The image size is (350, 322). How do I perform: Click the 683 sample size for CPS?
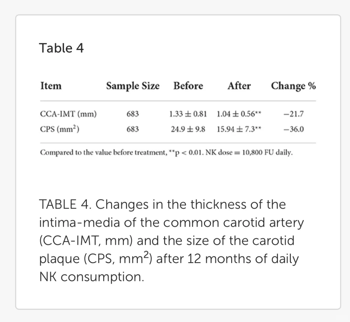click(133, 129)
